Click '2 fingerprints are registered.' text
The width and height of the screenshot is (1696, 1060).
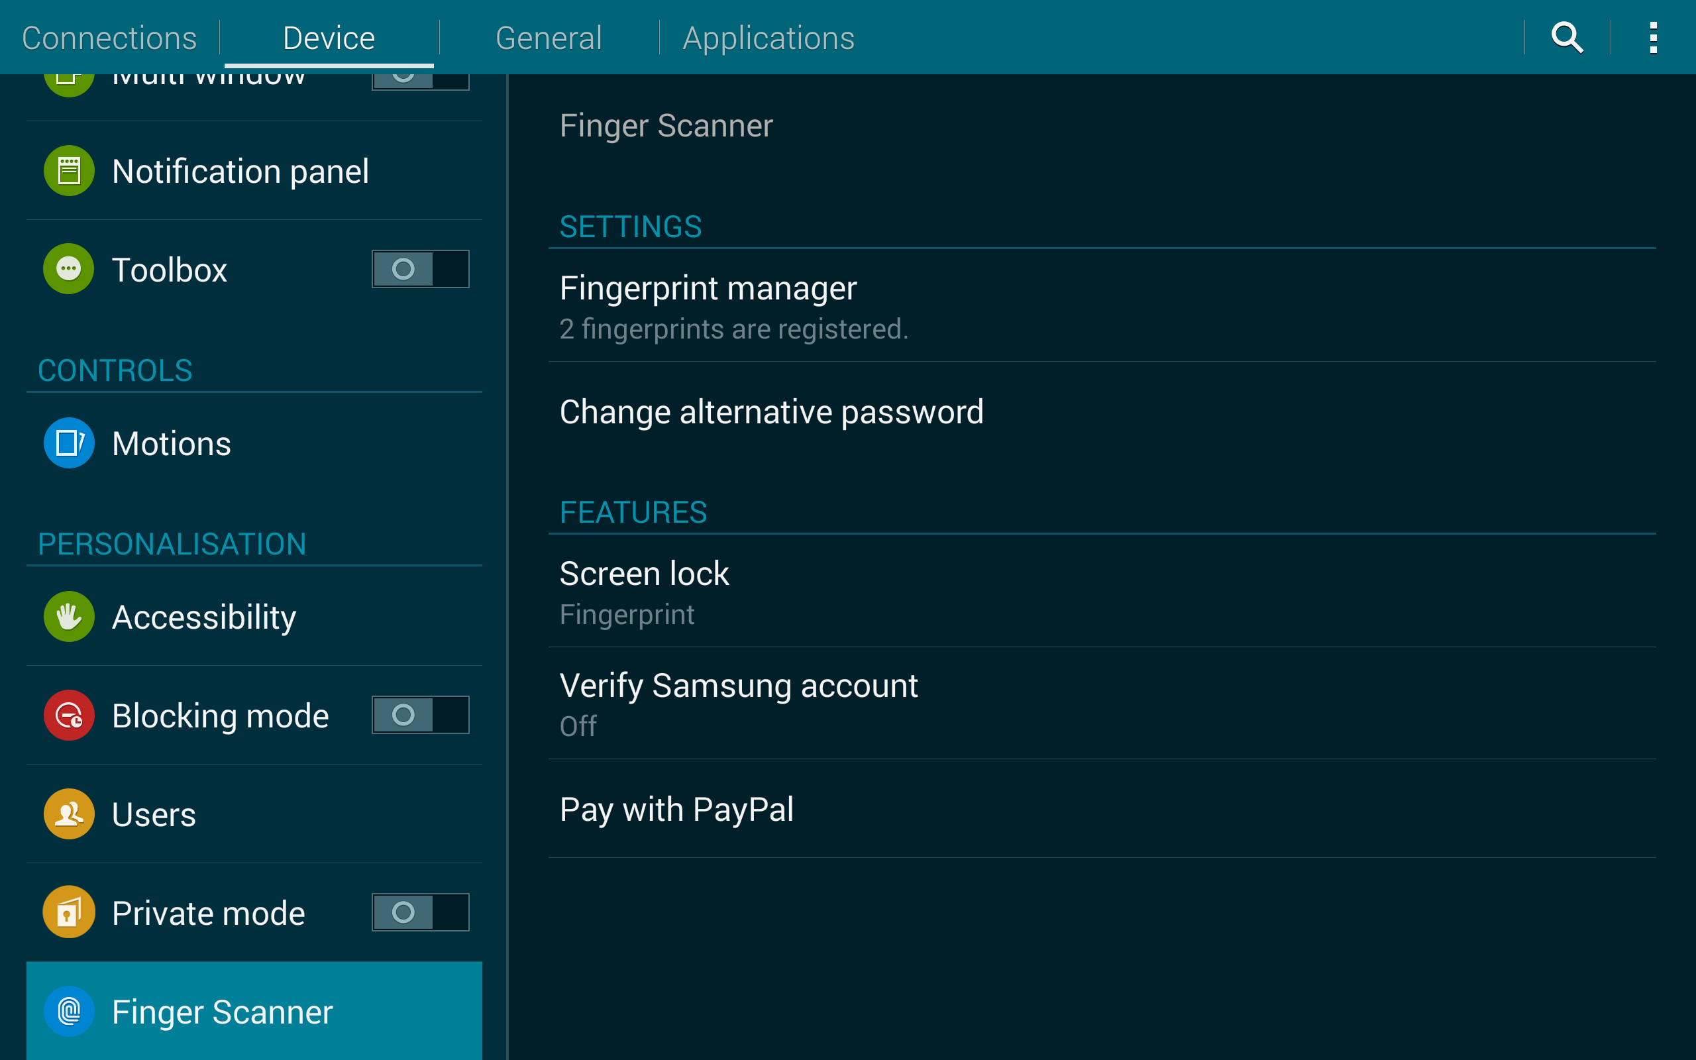(x=734, y=329)
